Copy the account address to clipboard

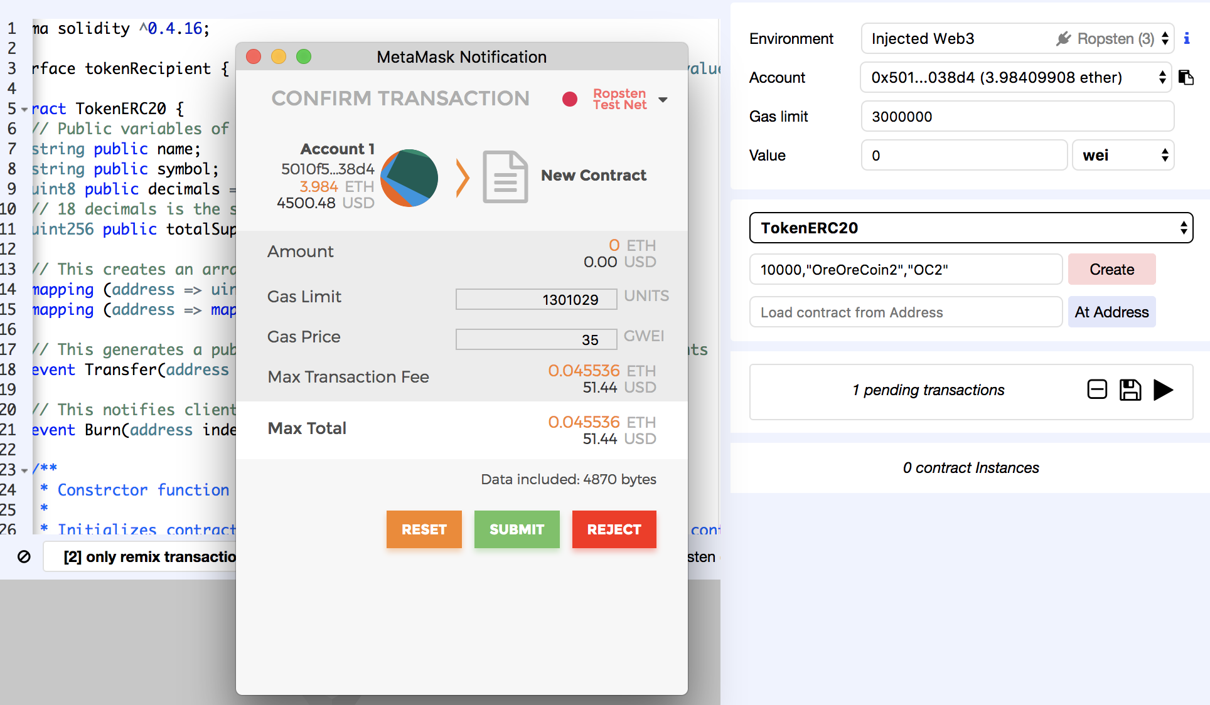tap(1186, 78)
